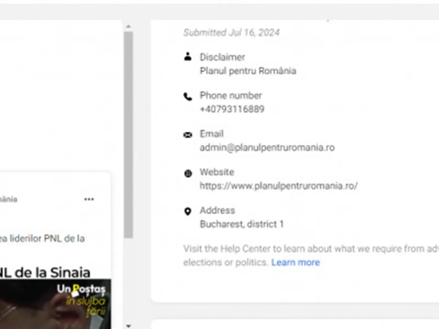This screenshot has height=329, width=439.
Task: Click the envelope icon next to Email
Action: click(x=188, y=135)
